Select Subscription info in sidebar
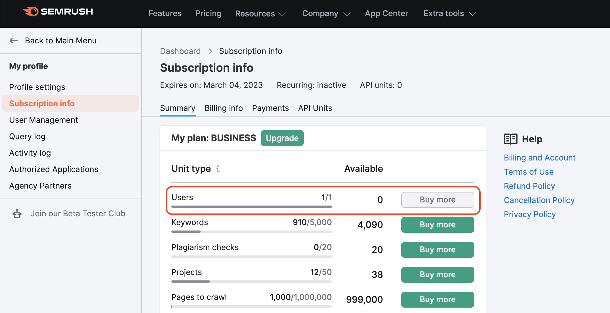Viewport: 610px width, 313px height. pyautogui.click(x=71, y=103)
